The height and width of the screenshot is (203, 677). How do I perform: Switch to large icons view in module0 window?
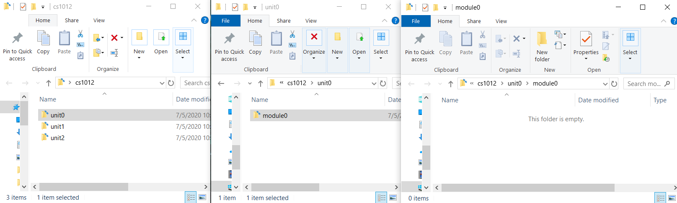(672, 198)
